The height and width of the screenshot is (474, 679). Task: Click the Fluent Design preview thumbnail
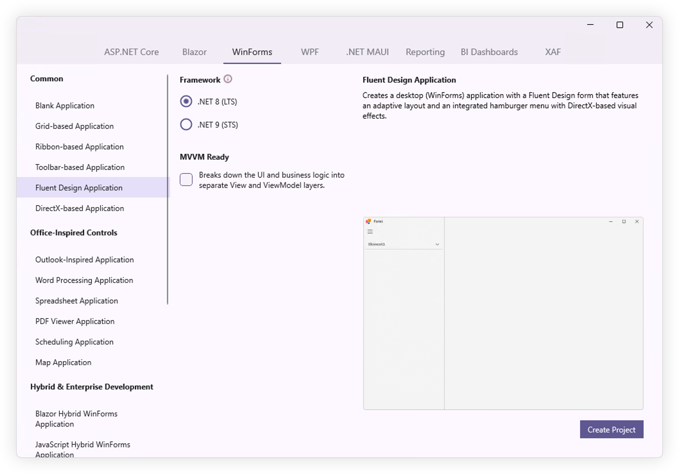[503, 313]
